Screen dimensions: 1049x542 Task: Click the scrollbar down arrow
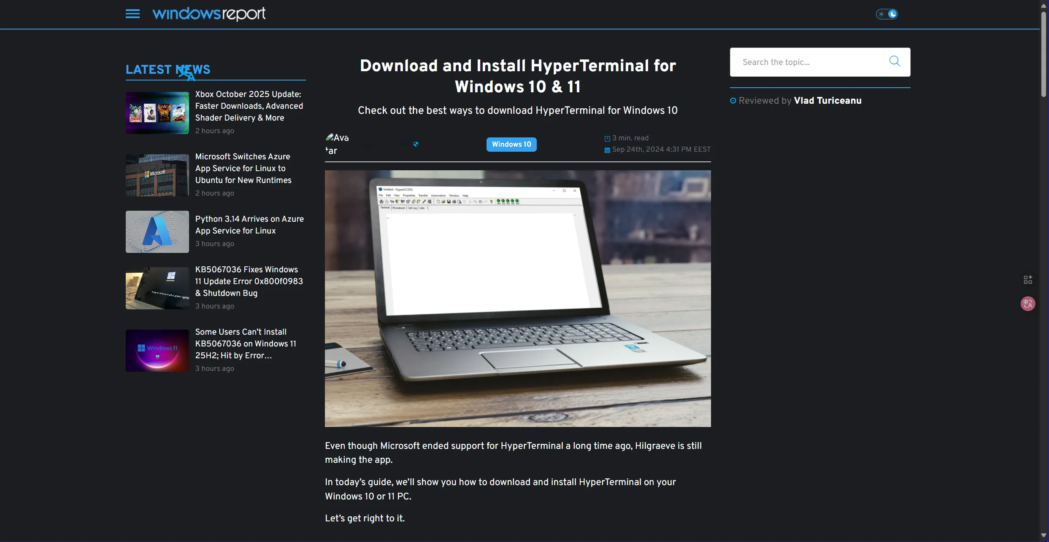pyautogui.click(x=1043, y=536)
